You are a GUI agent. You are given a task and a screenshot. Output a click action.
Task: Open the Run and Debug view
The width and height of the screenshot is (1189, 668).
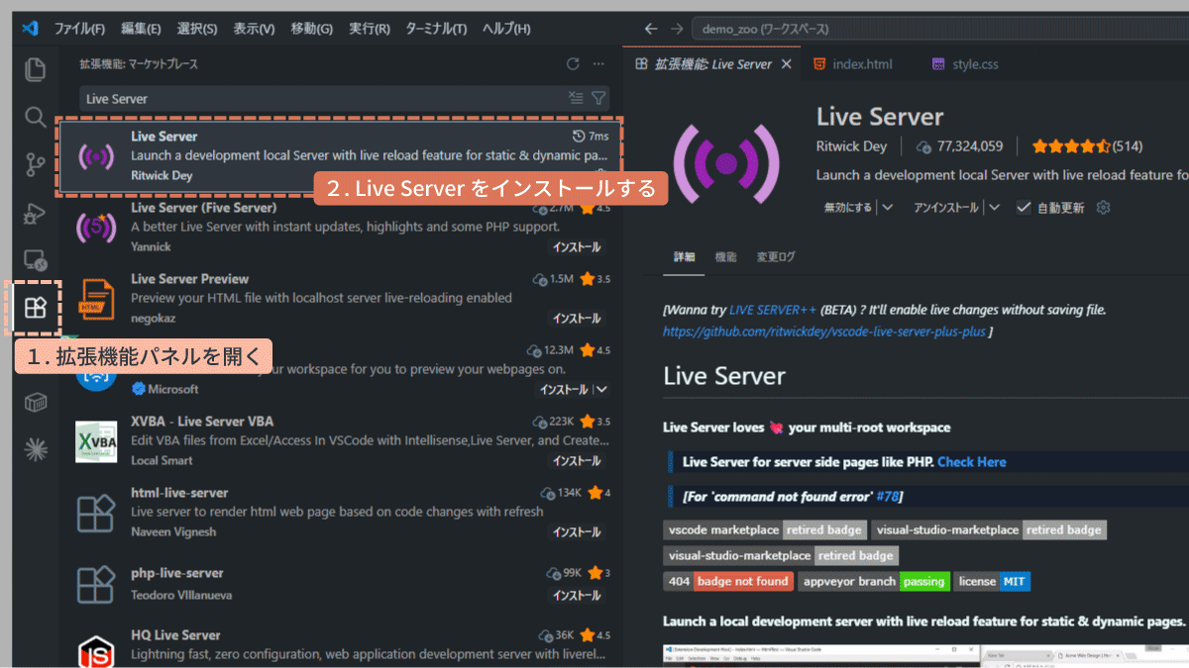point(35,213)
